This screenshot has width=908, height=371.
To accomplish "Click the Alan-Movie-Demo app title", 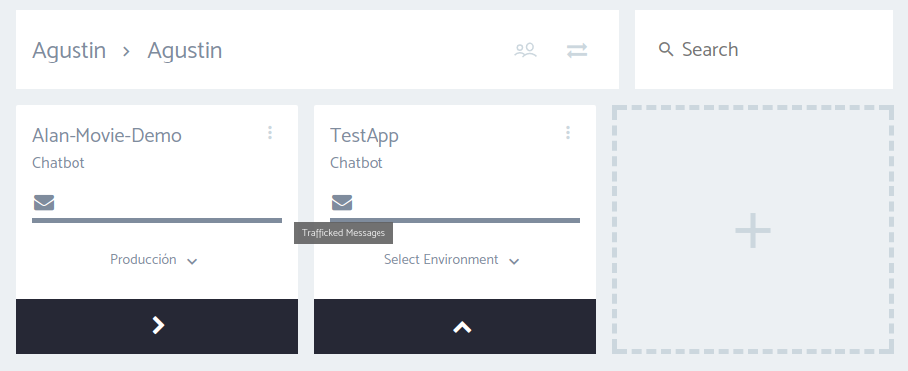I will pyautogui.click(x=106, y=135).
